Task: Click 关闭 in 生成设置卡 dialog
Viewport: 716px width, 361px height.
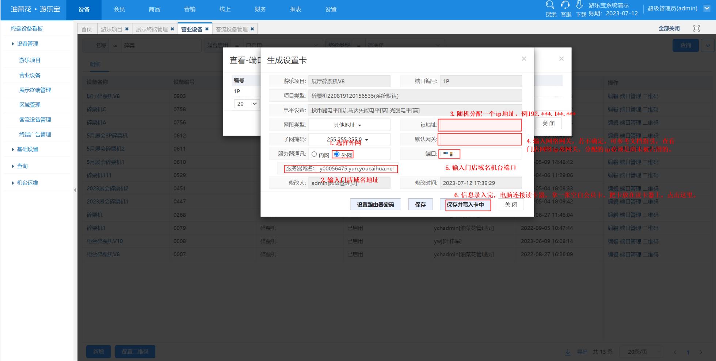Action: click(x=511, y=205)
